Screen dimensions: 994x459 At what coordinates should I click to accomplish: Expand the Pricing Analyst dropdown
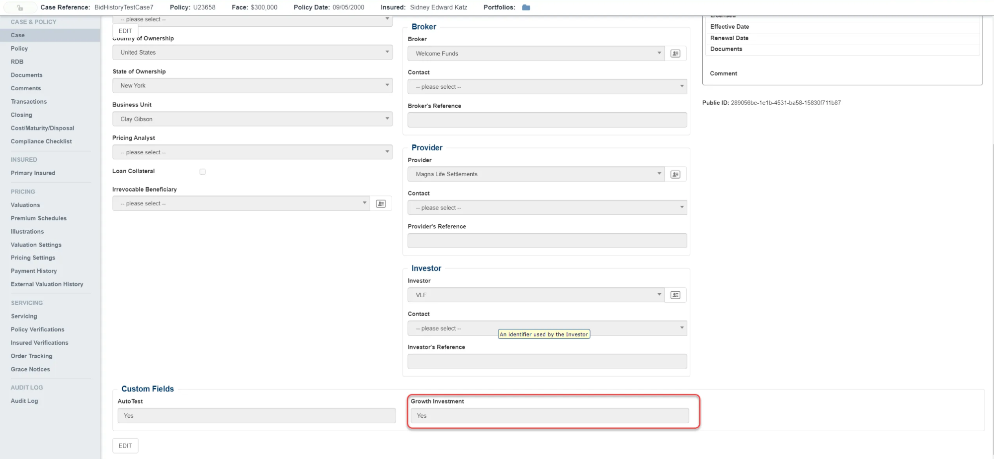[x=252, y=152]
